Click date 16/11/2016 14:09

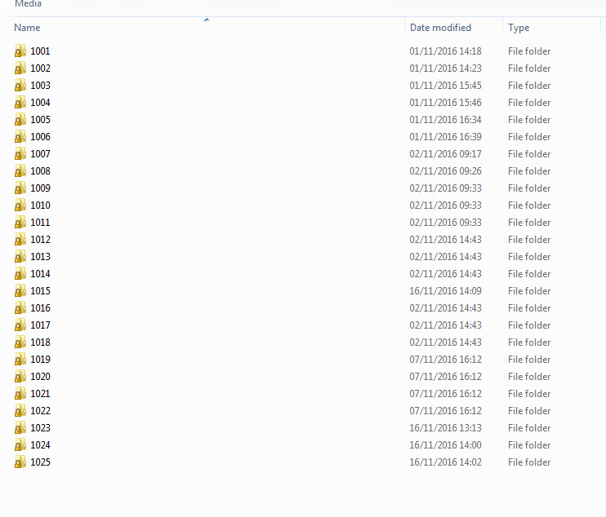point(445,291)
